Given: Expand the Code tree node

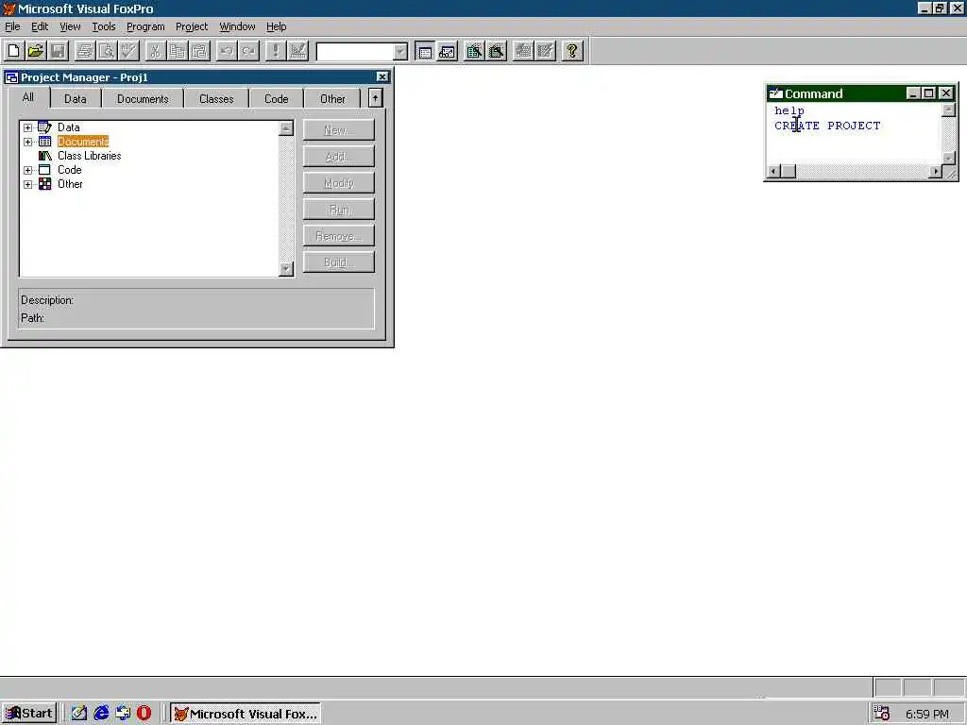Looking at the screenshot, I should 27,170.
